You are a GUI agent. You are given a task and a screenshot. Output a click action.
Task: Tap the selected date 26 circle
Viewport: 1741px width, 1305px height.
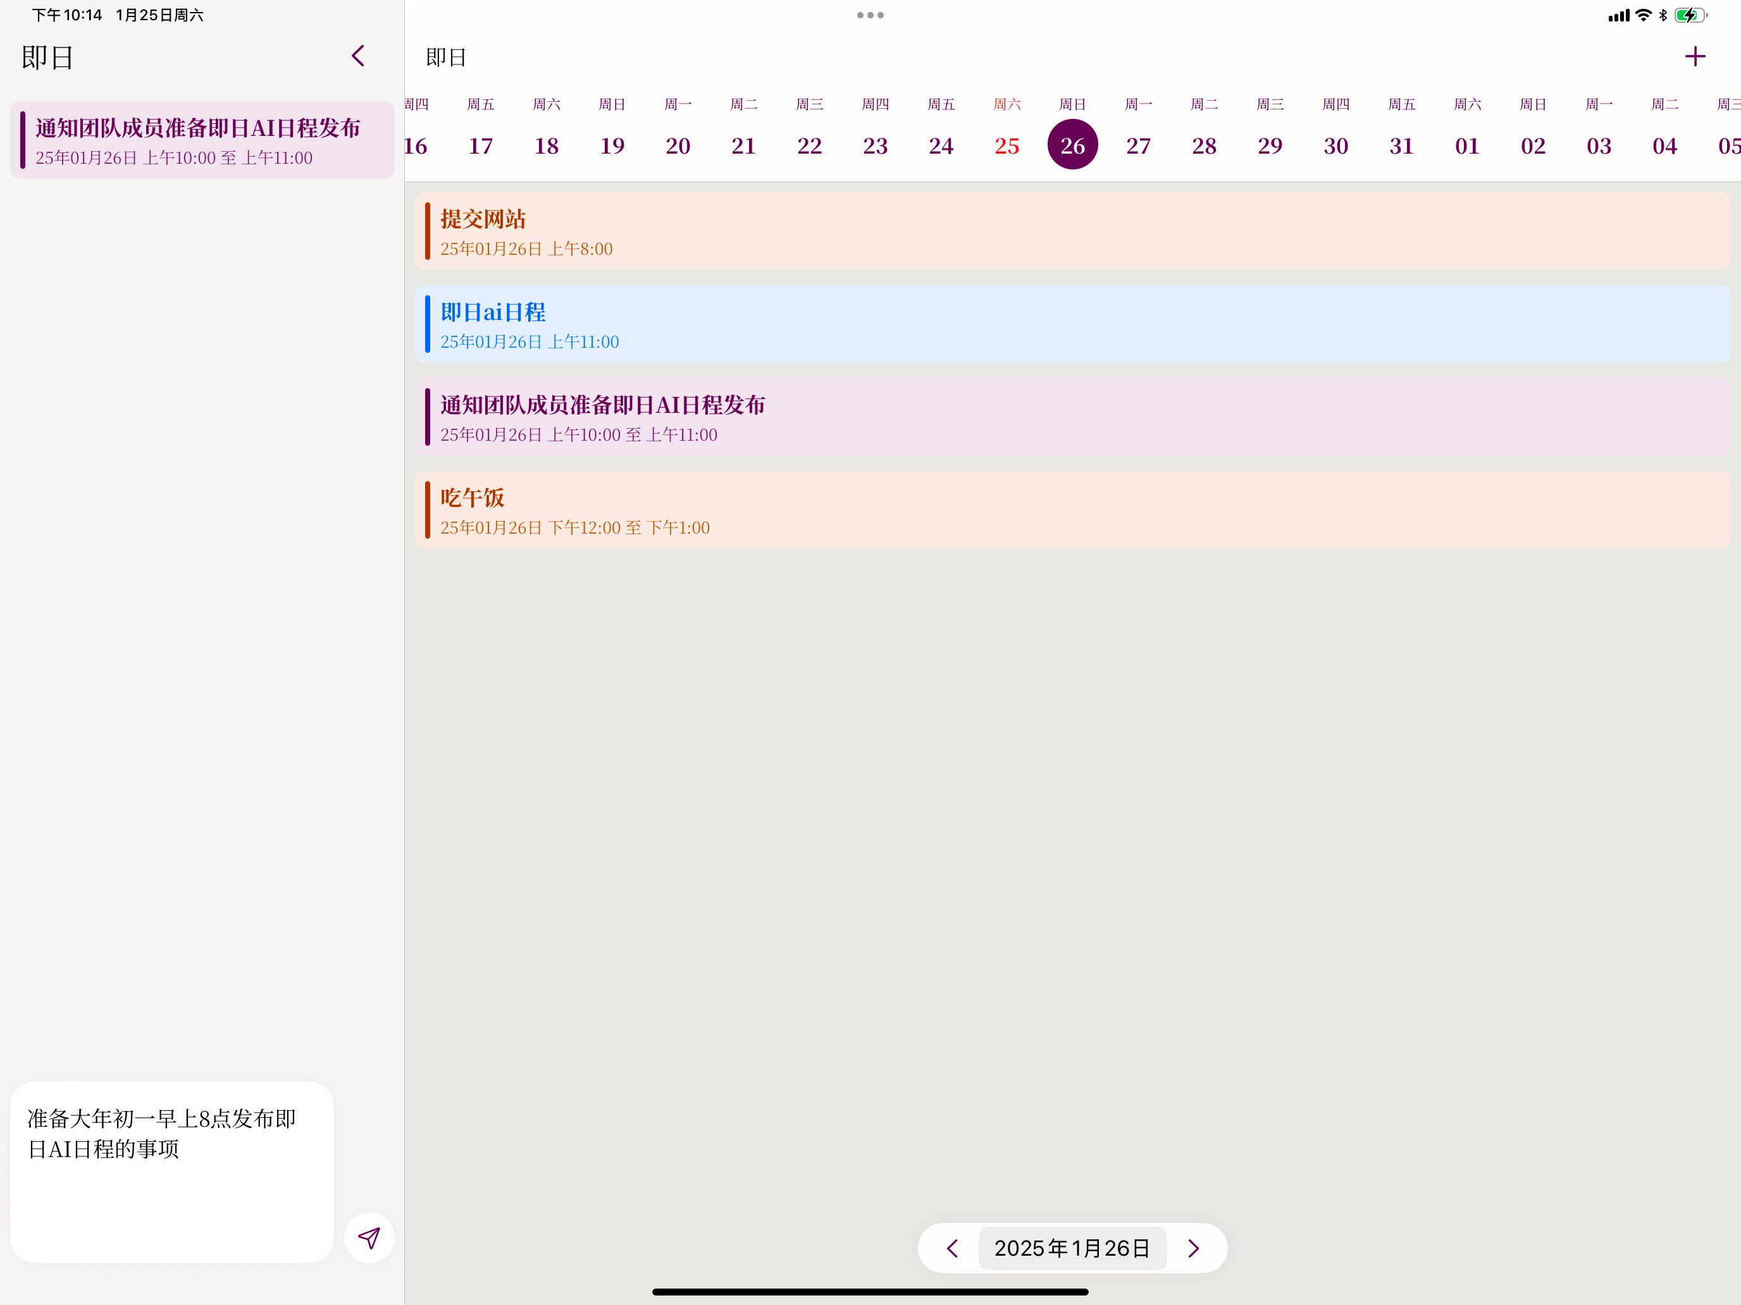(x=1072, y=145)
